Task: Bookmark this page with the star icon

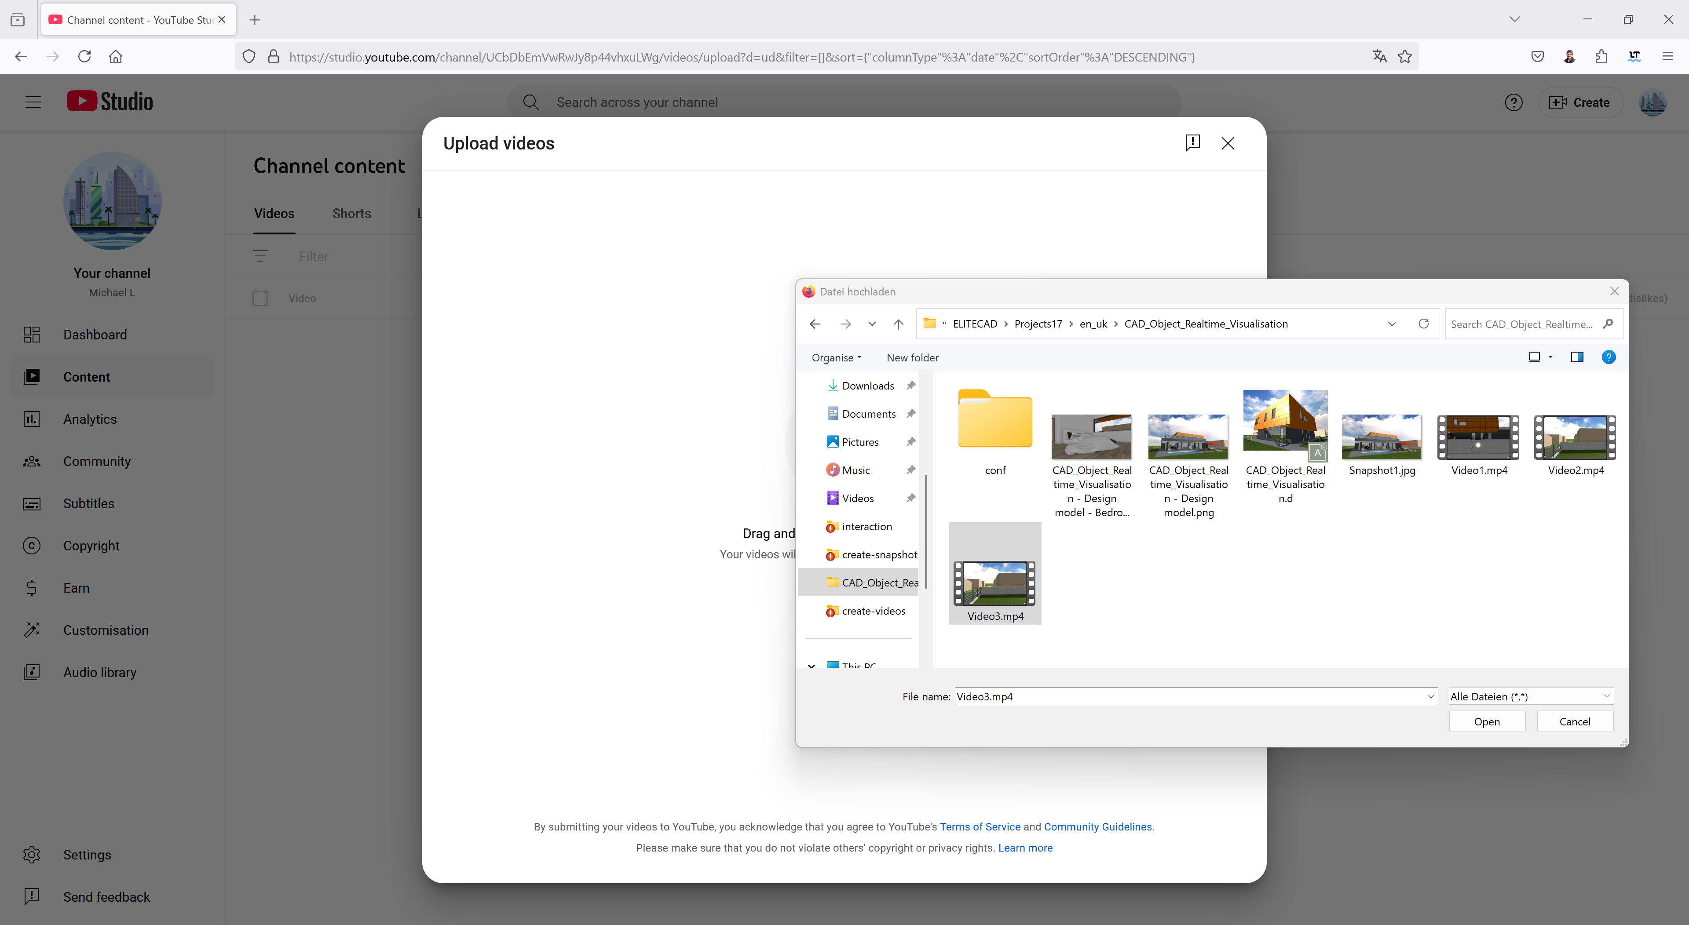Action: point(1405,56)
